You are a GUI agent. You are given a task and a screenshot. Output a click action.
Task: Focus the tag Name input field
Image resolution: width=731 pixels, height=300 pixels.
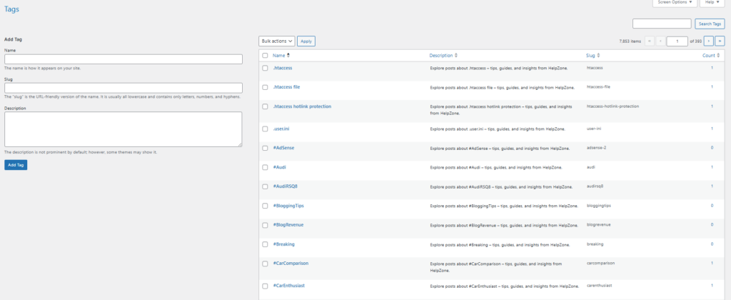123,59
